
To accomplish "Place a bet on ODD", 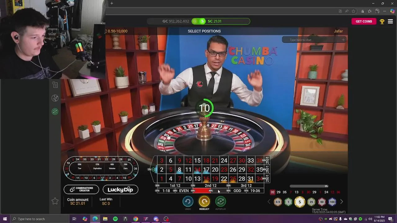I will pos(237,191).
